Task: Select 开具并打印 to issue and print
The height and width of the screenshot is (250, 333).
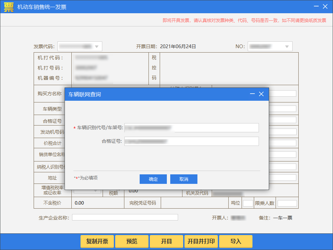Action: (201, 242)
